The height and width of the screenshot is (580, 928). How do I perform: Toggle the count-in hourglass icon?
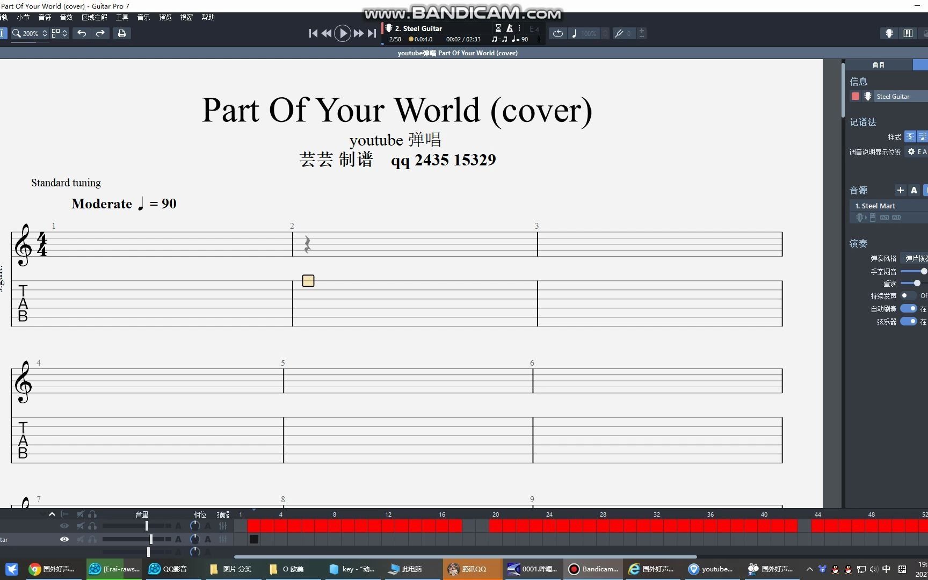[x=498, y=28]
